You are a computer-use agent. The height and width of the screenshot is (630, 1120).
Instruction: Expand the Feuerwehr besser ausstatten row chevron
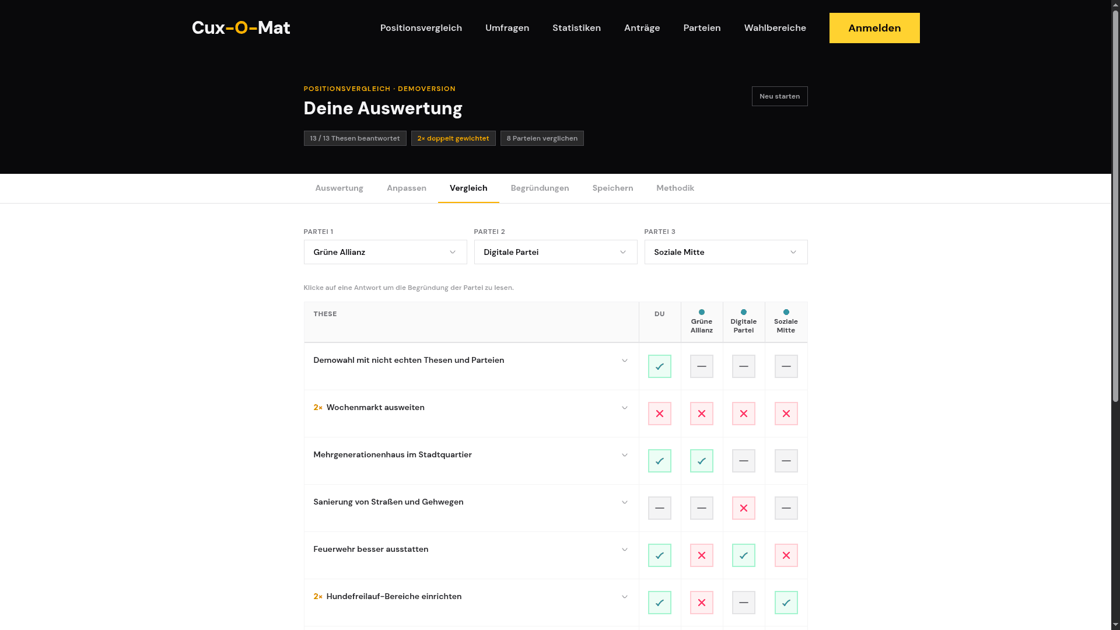(624, 549)
